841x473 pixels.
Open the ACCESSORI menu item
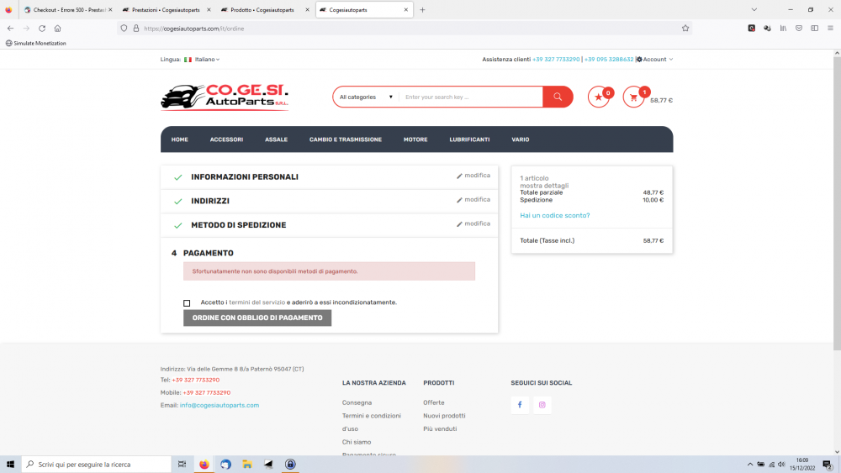226,139
